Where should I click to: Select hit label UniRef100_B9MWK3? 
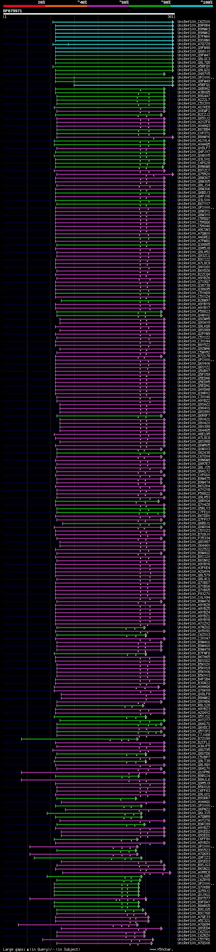point(194,29)
